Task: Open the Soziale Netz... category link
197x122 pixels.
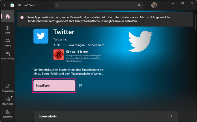Action: point(97,45)
